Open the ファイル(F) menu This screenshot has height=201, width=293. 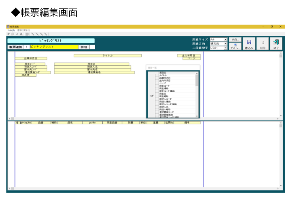click(x=11, y=30)
